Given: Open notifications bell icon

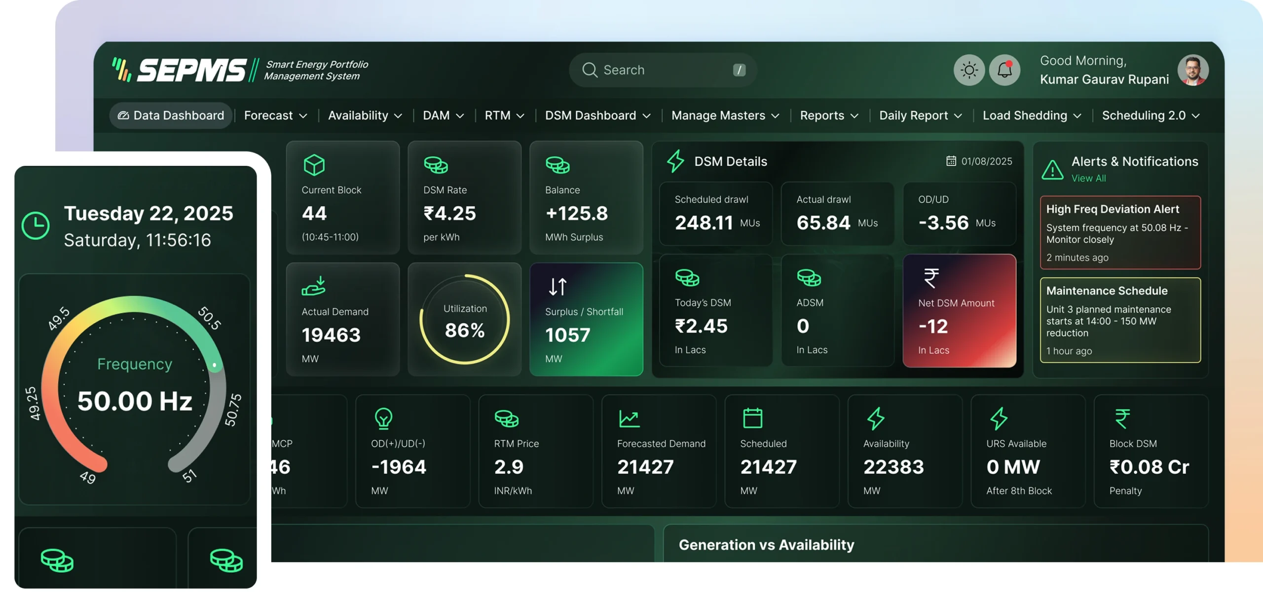Looking at the screenshot, I should (1005, 70).
